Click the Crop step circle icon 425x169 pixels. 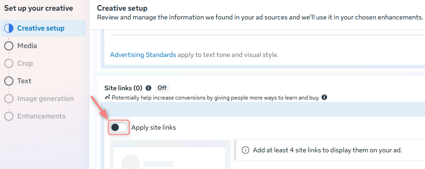coord(9,63)
